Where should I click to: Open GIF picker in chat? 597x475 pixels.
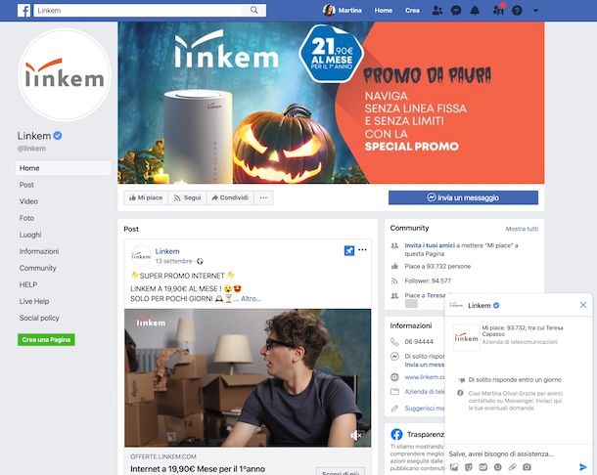coord(482,467)
